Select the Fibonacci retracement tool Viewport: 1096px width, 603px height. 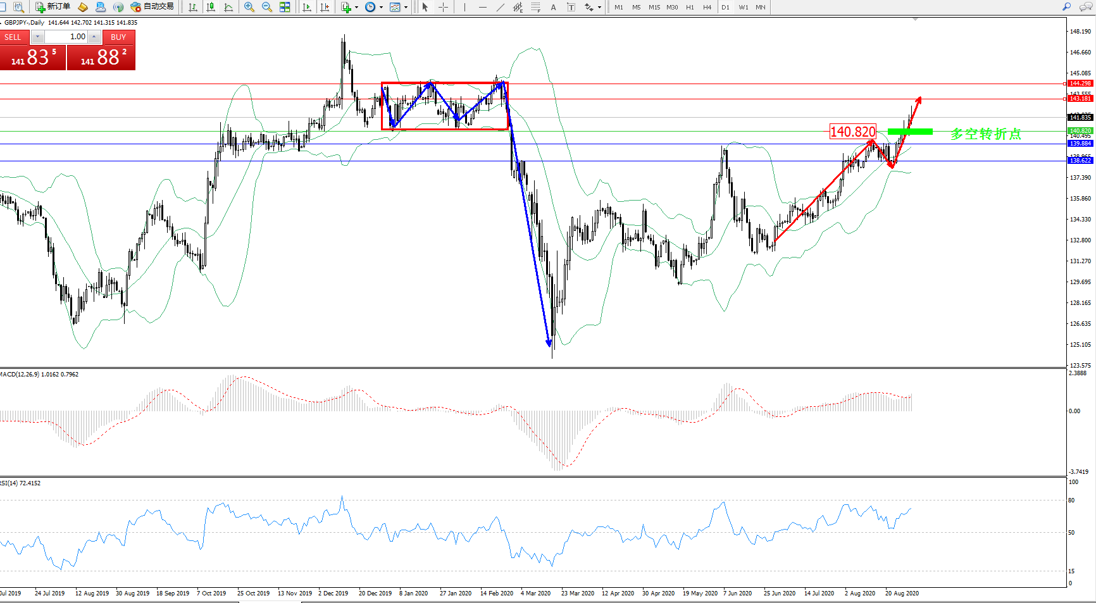[535, 7]
